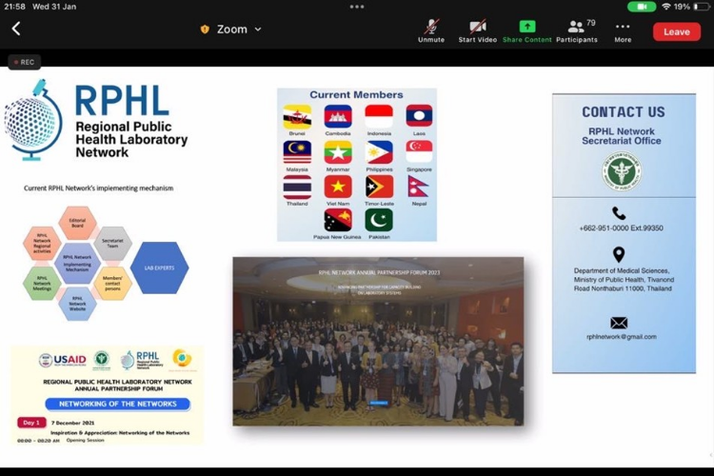Image resolution: width=714 pixels, height=476 pixels.
Task: Click the Members' contact persons hexagon
Action: (x=112, y=283)
